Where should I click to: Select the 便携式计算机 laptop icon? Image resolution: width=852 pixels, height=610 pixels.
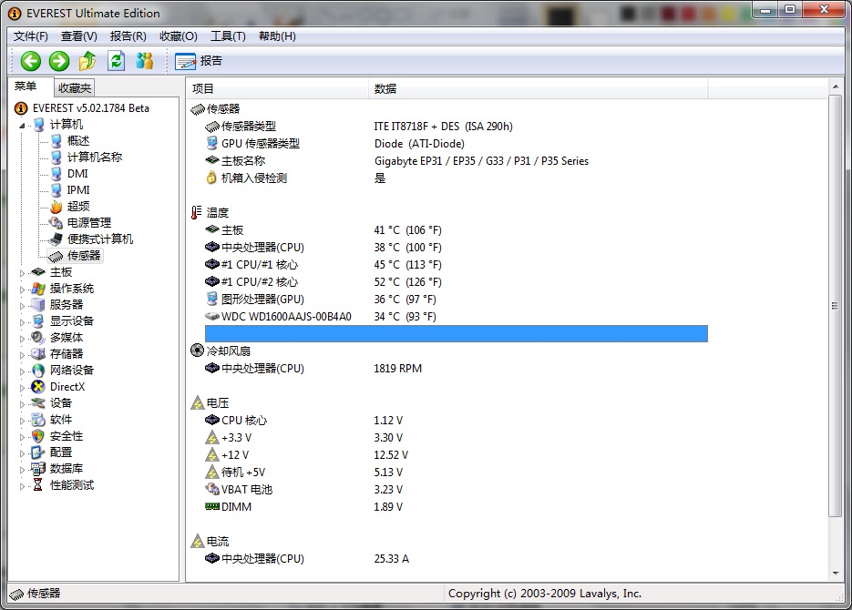(56, 239)
